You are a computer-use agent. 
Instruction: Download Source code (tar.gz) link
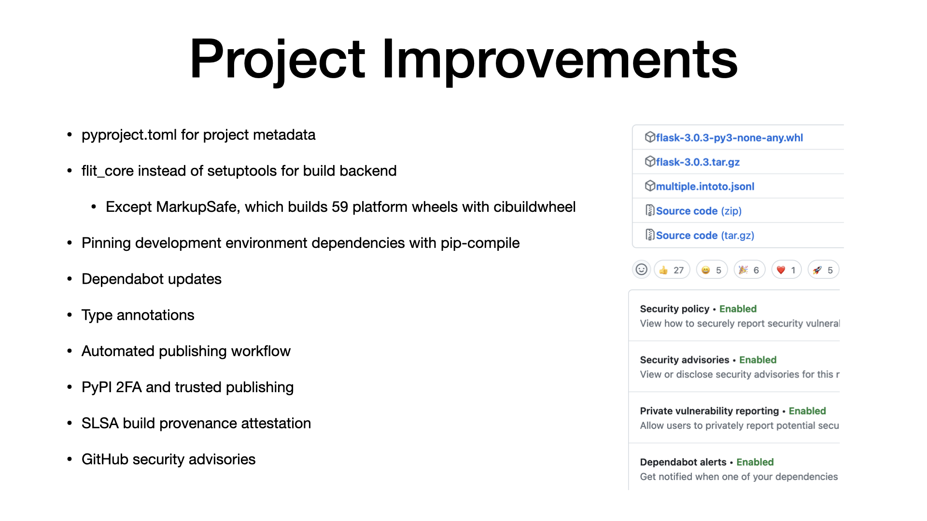[705, 235]
